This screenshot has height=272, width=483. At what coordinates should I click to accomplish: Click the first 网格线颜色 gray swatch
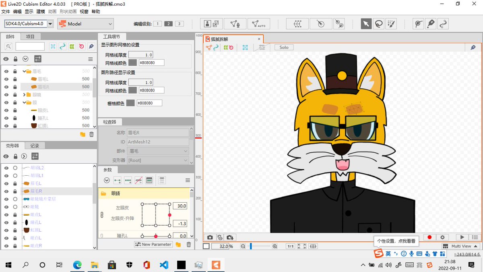[132, 63]
